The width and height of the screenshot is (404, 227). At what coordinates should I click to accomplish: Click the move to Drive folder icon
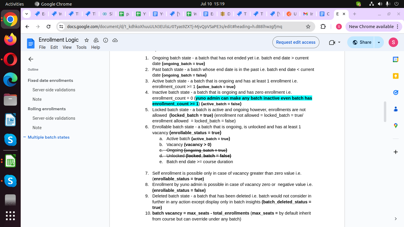(x=96, y=40)
